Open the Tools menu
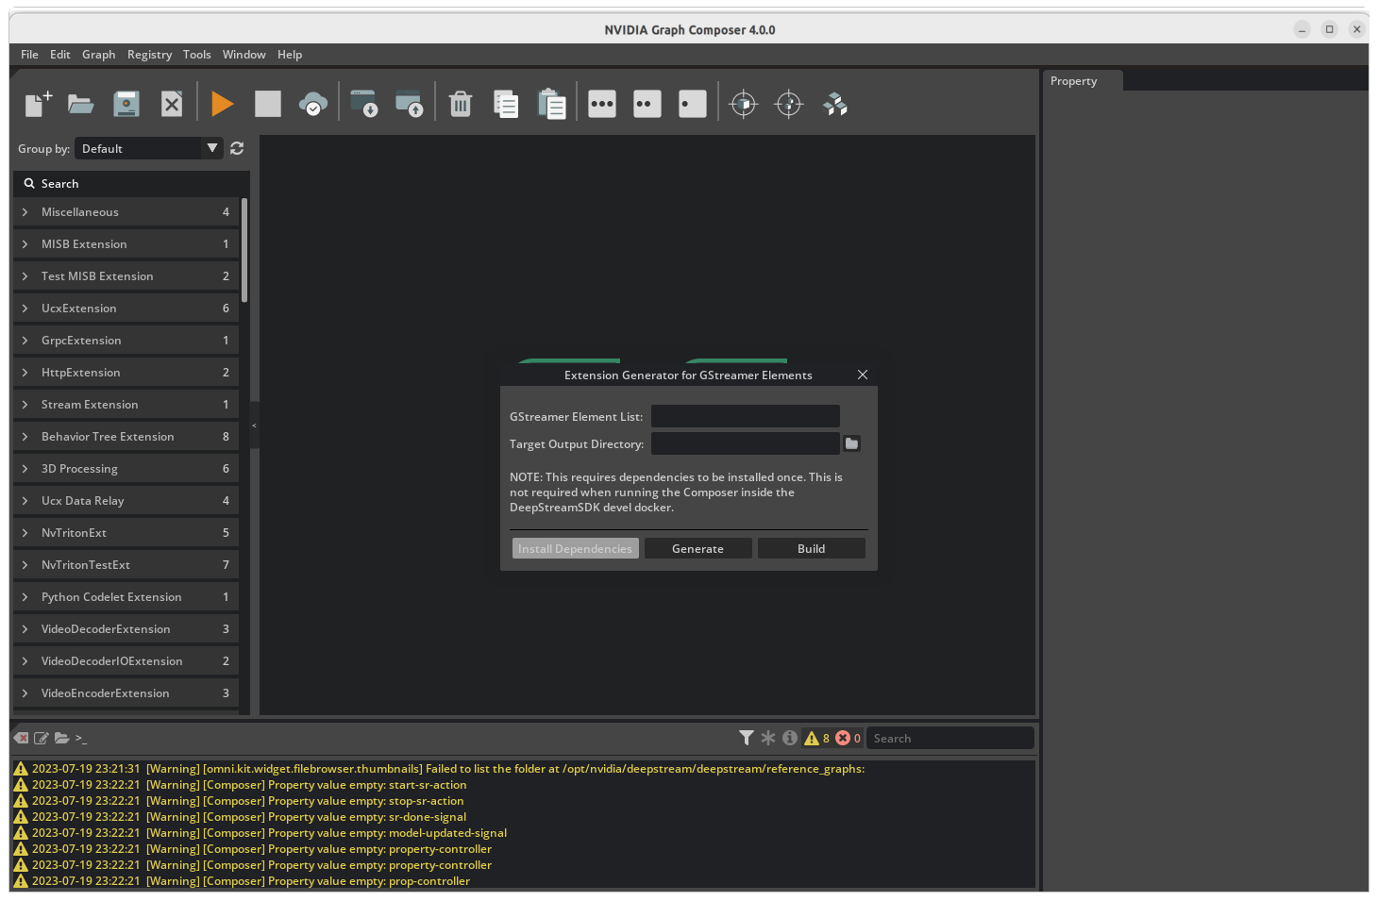Image resolution: width=1378 pixels, height=901 pixels. click(196, 55)
